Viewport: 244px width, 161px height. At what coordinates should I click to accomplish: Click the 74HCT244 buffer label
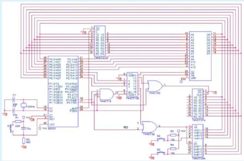click(199, 159)
